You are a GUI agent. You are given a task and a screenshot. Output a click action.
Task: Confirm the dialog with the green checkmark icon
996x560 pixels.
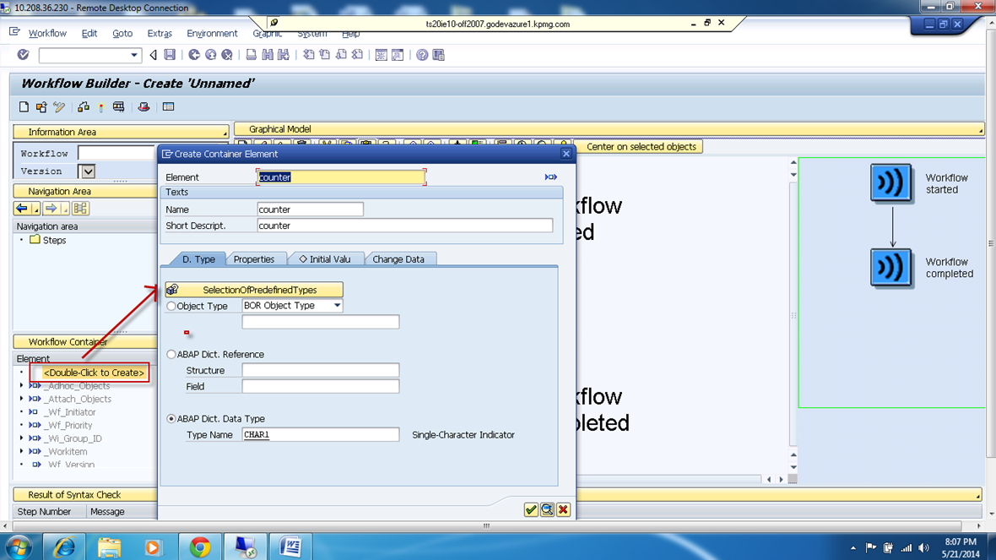click(532, 509)
